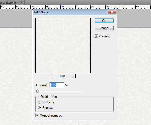Select Gaussian distribution
151x125 pixels.
(x=40, y=107)
